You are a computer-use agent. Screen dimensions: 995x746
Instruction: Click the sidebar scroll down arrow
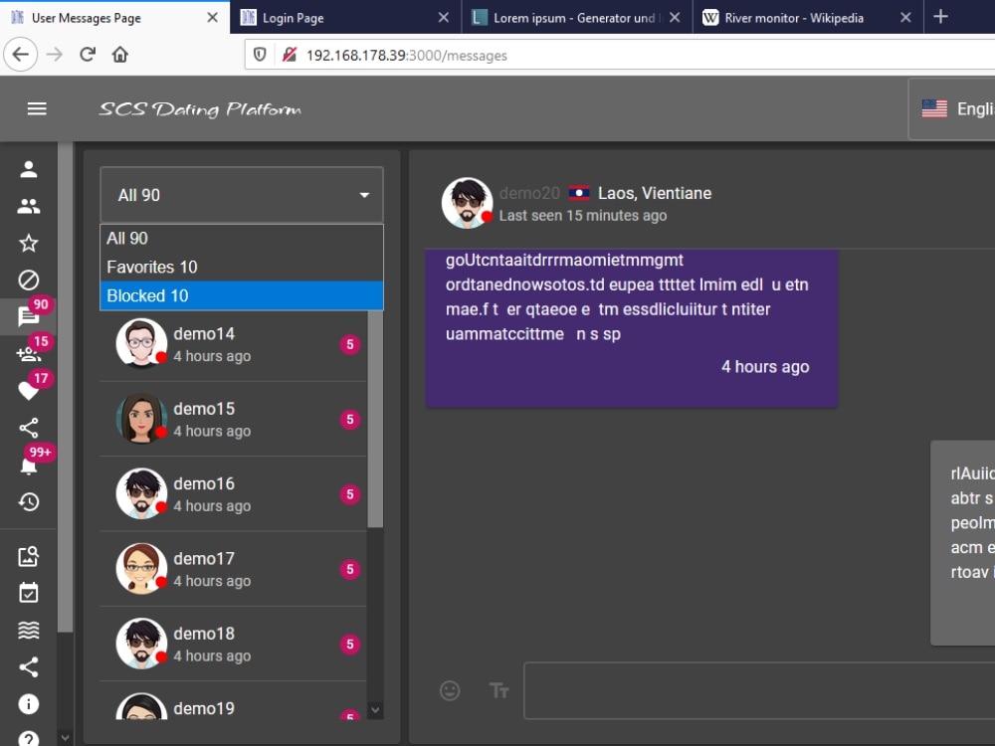click(x=65, y=738)
